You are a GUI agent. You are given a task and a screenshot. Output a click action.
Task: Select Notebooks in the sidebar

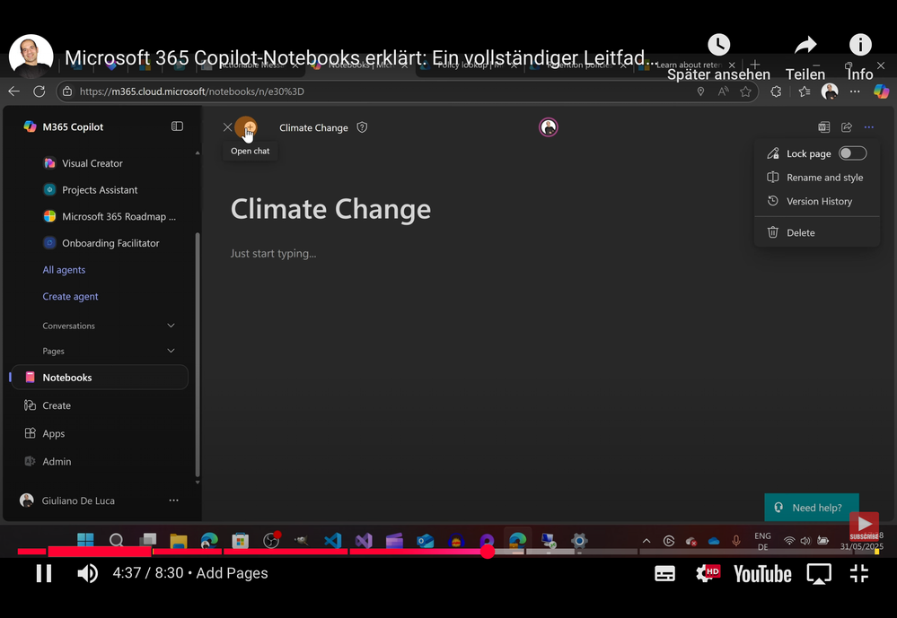tap(100, 378)
